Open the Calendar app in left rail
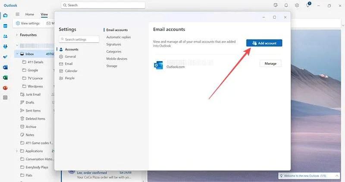Screen dimensions: 345x182 (5, 26)
